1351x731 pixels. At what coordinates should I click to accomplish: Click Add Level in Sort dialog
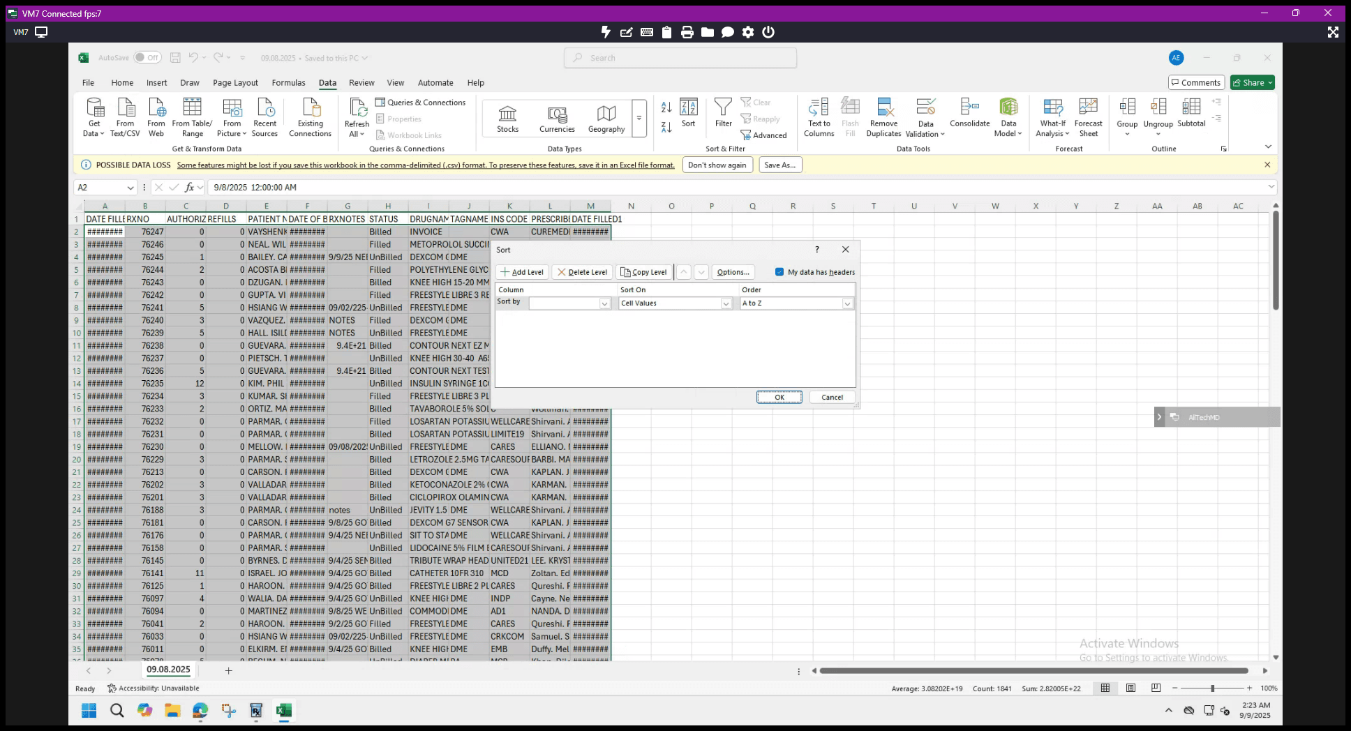pyautogui.click(x=522, y=272)
